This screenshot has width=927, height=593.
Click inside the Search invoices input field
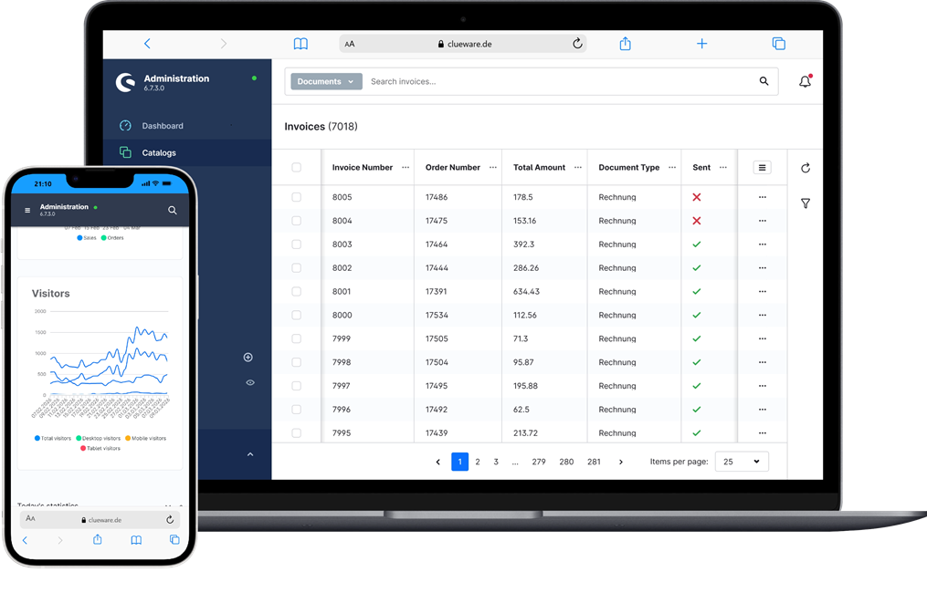pos(548,81)
